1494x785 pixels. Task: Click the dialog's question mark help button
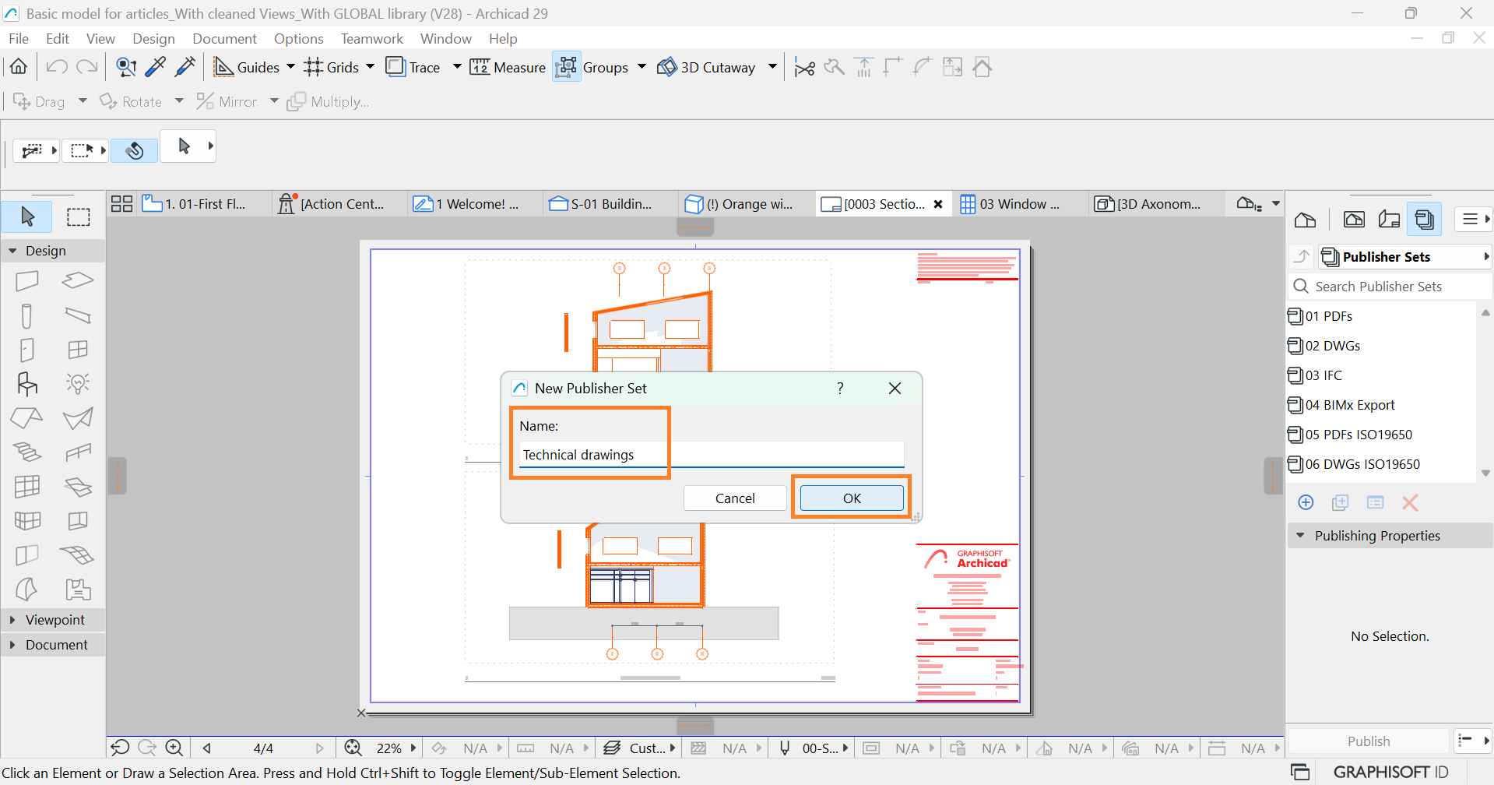840,388
